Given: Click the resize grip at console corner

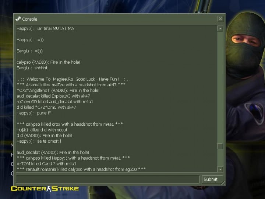Looking at the screenshot, I should [x=223, y=183].
